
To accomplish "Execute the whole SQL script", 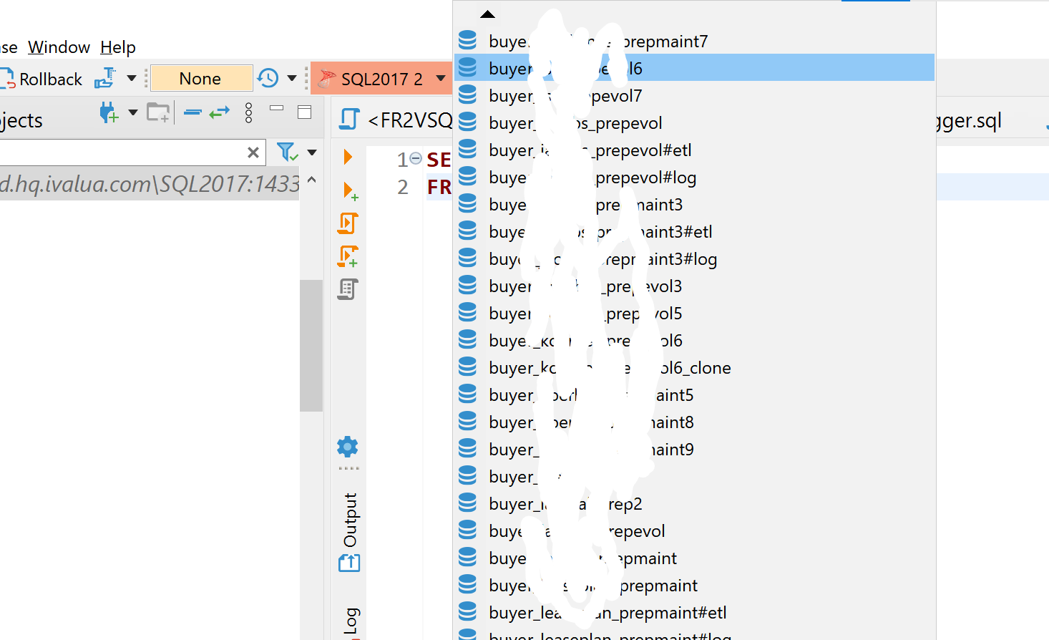I will (348, 223).
